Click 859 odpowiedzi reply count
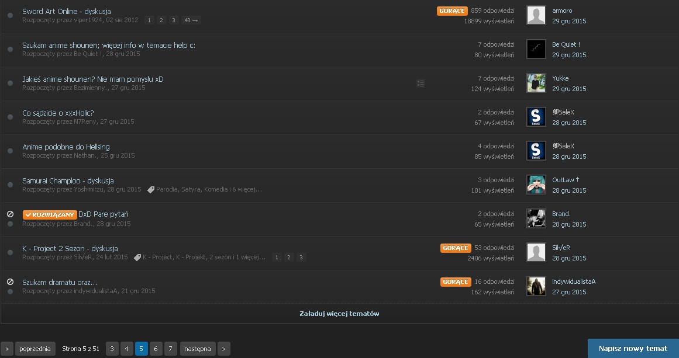 [493, 11]
